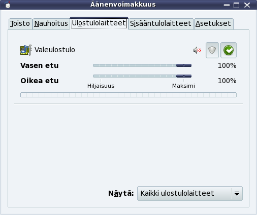Select the Ulostulolaitteet tab
Viewport: 257px width, 215px height.
click(99, 23)
